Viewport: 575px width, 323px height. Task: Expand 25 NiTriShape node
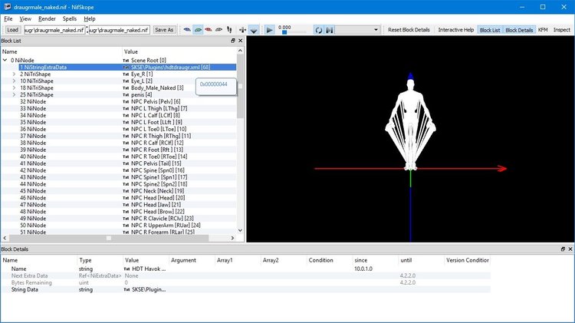(x=14, y=94)
